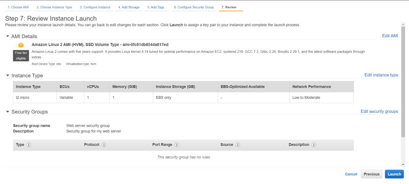Open the Edit instance type link
The image size is (409, 184).
(381, 75)
